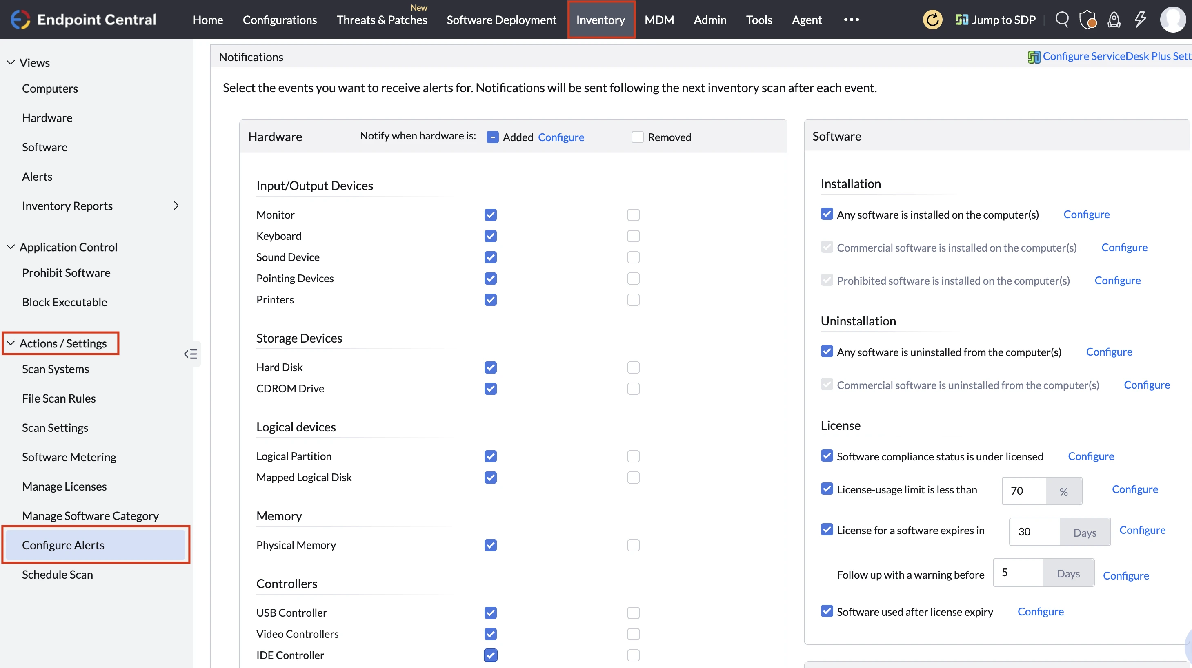Open the Agent tab
1192x668 pixels.
point(807,20)
